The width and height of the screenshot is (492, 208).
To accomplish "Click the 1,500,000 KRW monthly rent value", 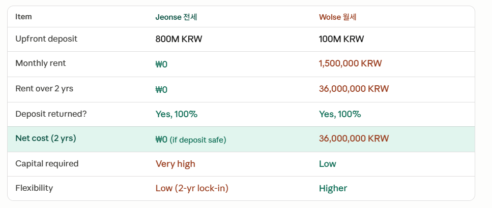I will point(351,63).
